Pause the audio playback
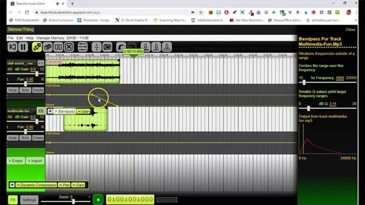 pyautogui.click(x=23, y=47)
